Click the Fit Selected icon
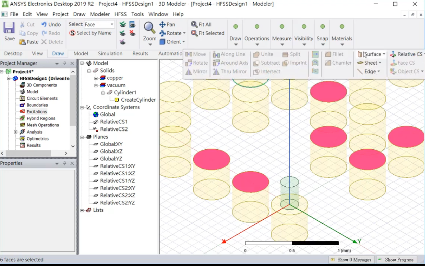425x266 pixels. tap(194, 33)
